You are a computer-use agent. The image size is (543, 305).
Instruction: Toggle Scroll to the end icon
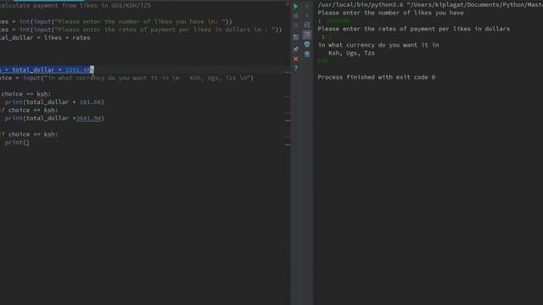click(x=307, y=35)
